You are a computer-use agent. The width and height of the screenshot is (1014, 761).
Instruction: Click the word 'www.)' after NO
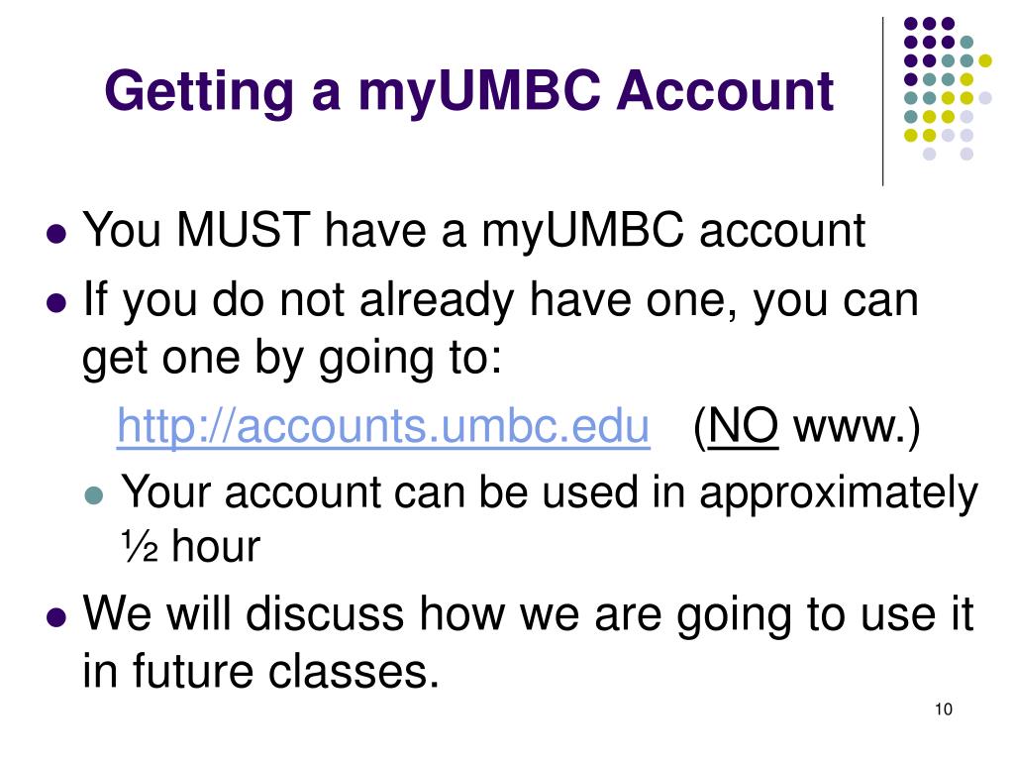click(x=857, y=427)
